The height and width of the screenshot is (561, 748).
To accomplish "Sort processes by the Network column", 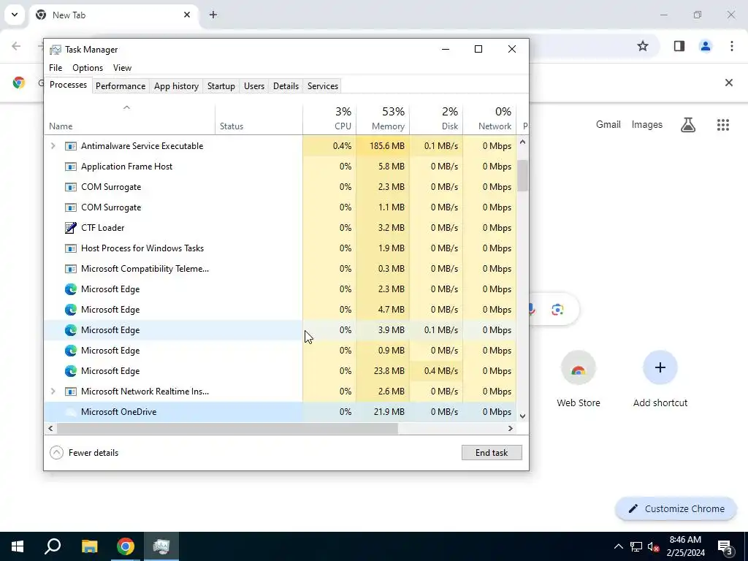I will [x=489, y=119].
